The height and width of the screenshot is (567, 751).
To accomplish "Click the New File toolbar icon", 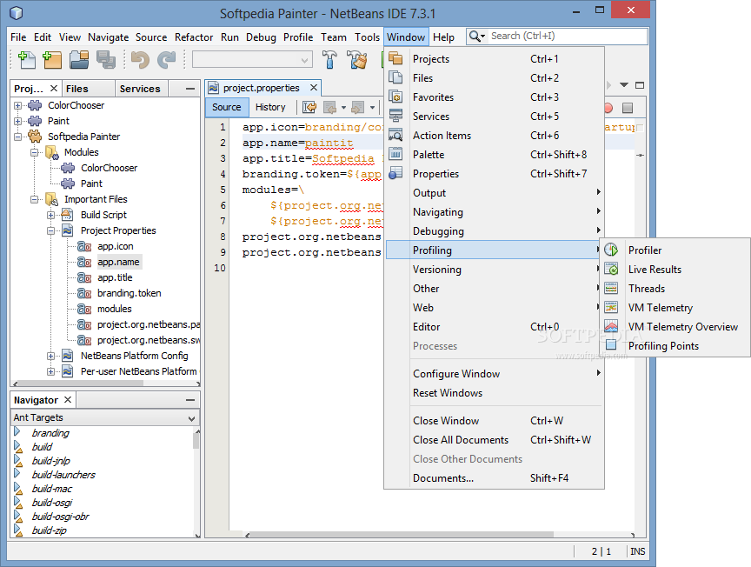I will (x=27, y=60).
